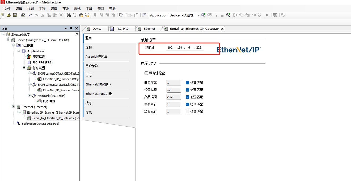Screen dimensions: 351x181
Task: Click the Login gear icon
Action: pos(203,15)
